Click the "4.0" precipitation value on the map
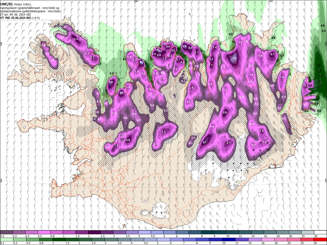327x245 pixels. click(x=234, y=58)
